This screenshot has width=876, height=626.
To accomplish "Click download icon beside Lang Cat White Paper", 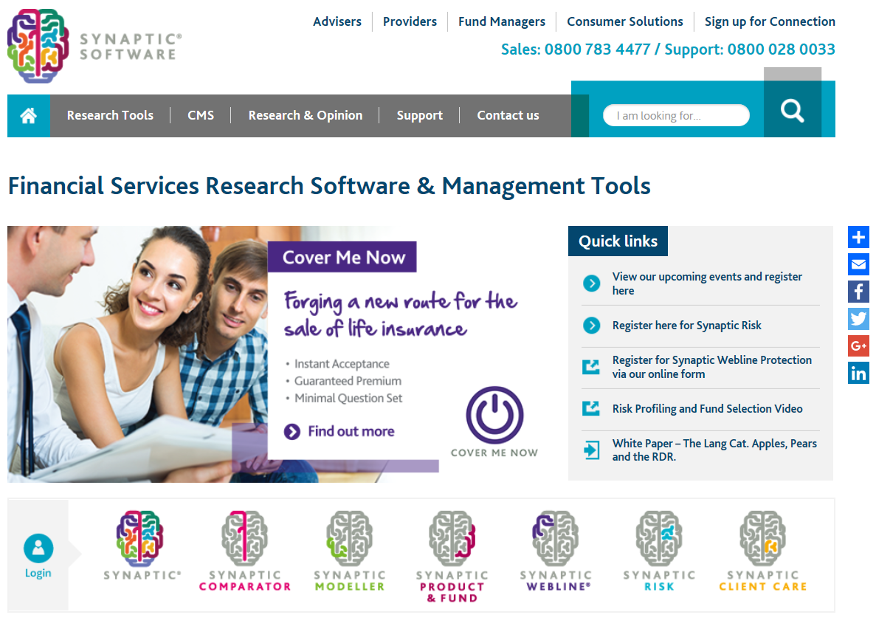I will pos(591,450).
